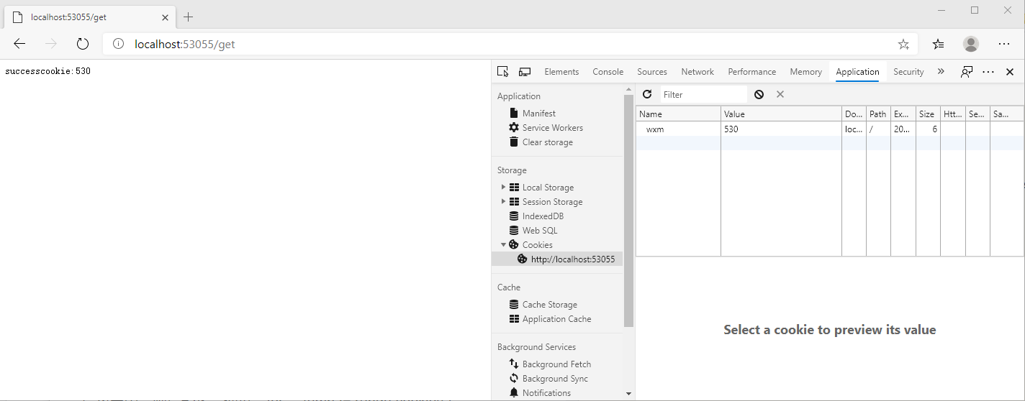Click the clear all cookies icon
The width and height of the screenshot is (1025, 401).
759,94
